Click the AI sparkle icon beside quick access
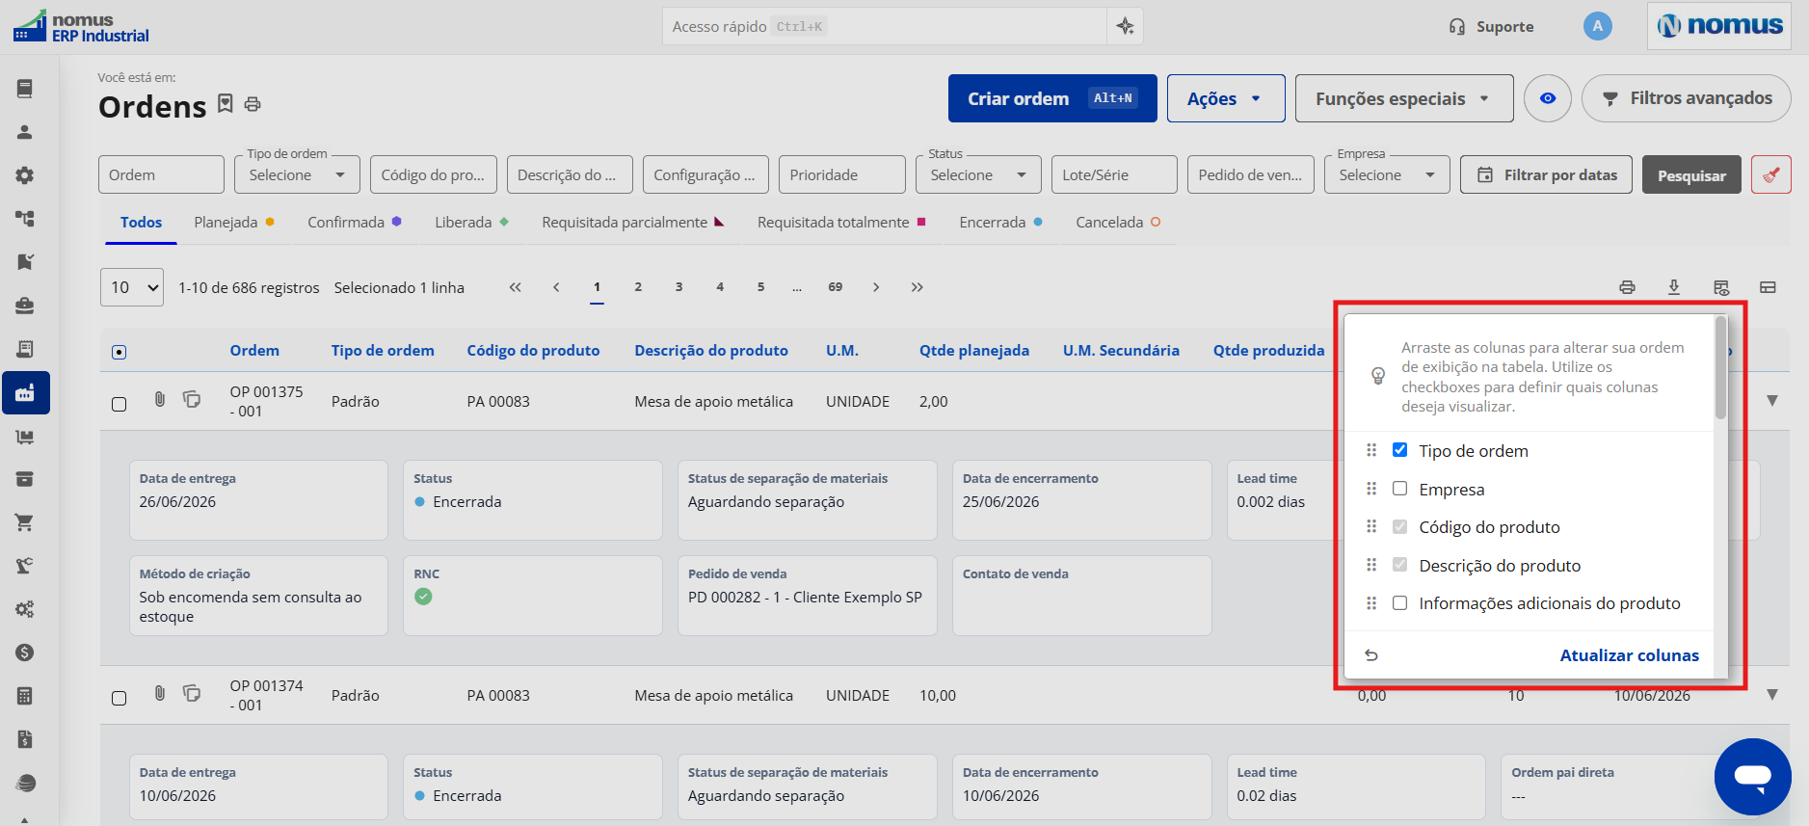The height and width of the screenshot is (826, 1809). [1125, 26]
